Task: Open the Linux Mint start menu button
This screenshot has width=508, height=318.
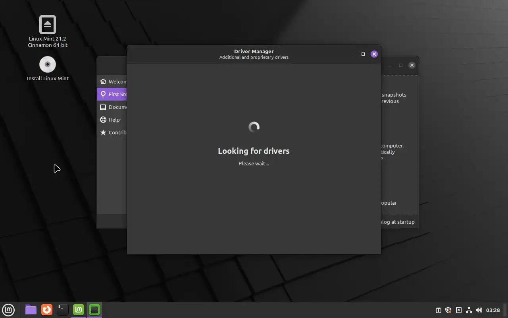Action: [x=8, y=310]
